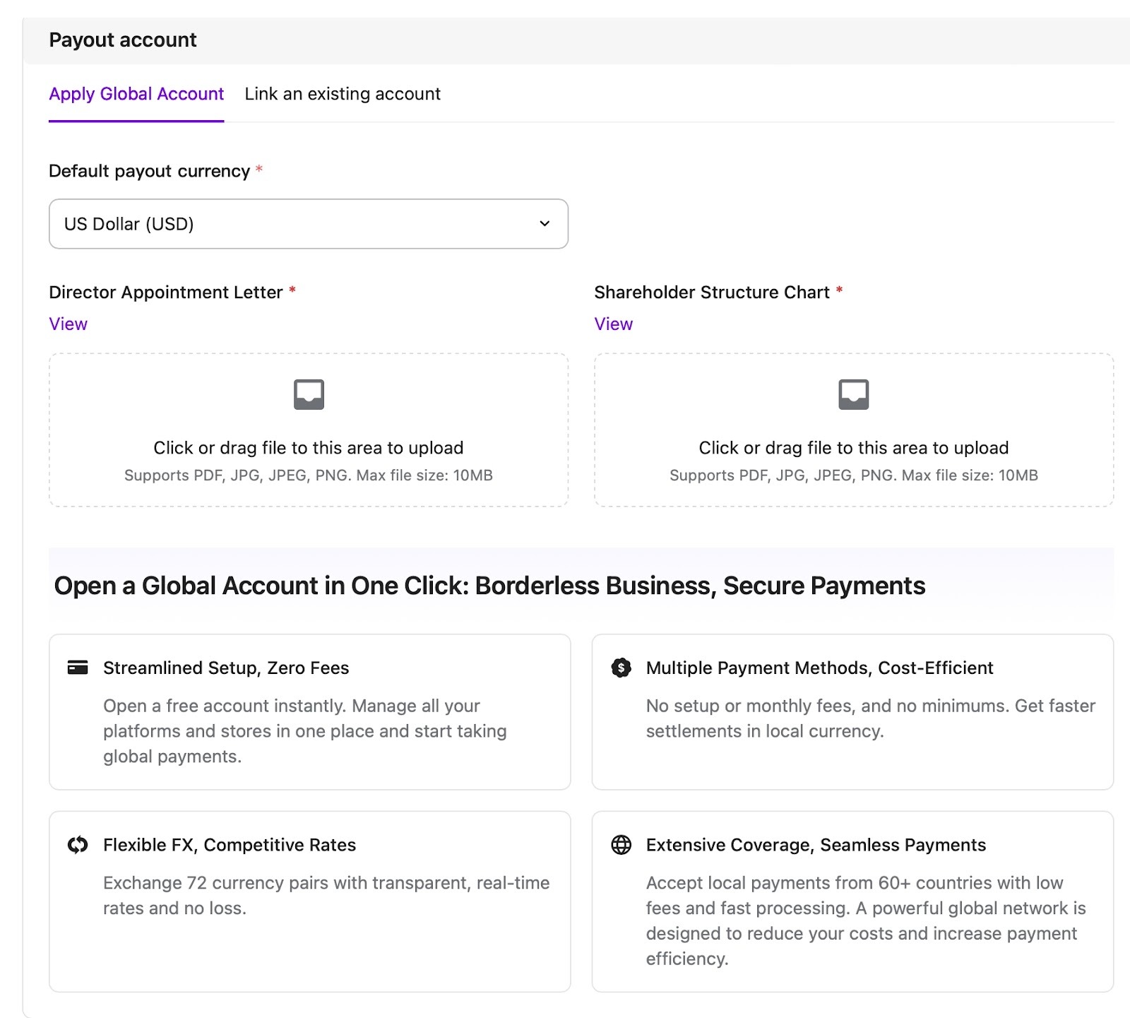Click the upload text for Director Appointment Letter
This screenshot has height=1018, width=1130.
(309, 448)
